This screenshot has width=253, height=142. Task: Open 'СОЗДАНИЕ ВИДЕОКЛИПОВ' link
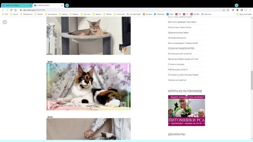tap(181, 48)
